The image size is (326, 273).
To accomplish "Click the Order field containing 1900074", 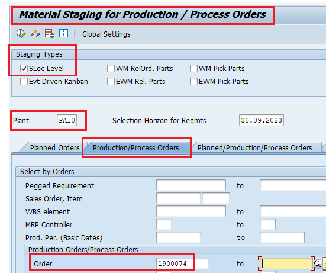I will click(x=183, y=264).
